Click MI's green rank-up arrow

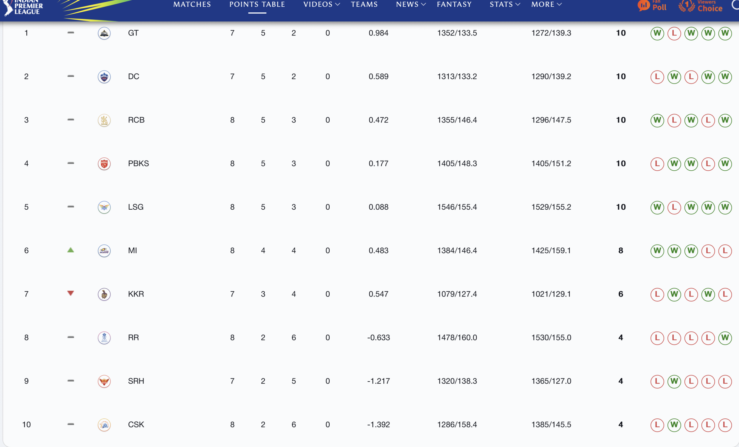(70, 250)
